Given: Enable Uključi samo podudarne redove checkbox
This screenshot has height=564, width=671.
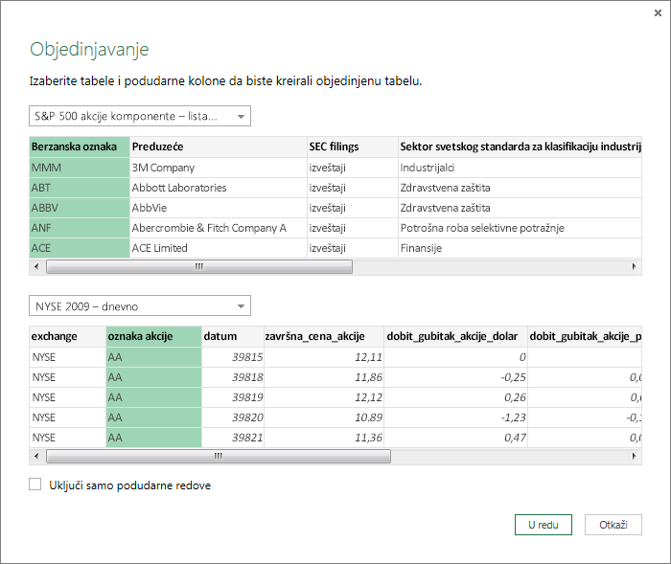Looking at the screenshot, I should [x=35, y=485].
